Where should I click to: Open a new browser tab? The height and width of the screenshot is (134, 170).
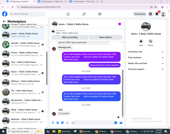[x=102, y=1]
